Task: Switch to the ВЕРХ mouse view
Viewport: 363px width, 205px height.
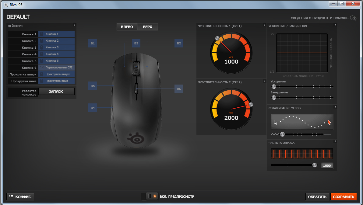Action: tap(147, 26)
